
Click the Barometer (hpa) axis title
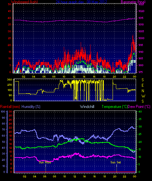pyautogui.click(x=133, y=2)
